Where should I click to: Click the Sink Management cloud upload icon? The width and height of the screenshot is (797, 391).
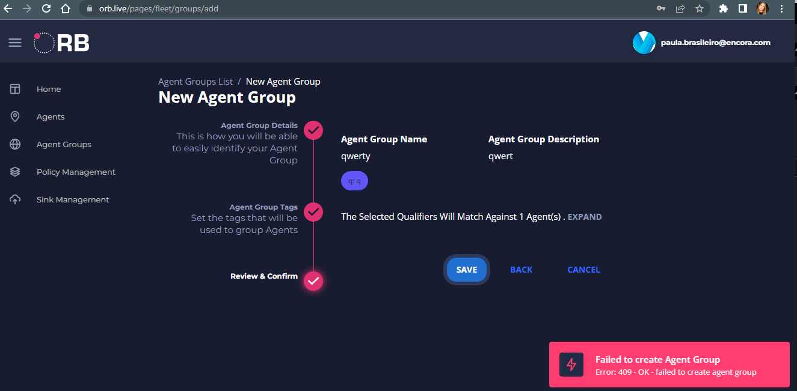[x=15, y=199]
